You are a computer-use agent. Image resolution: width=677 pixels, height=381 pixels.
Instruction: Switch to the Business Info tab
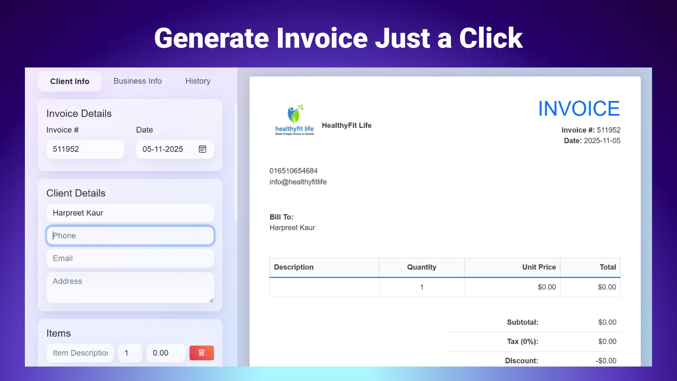[138, 81]
